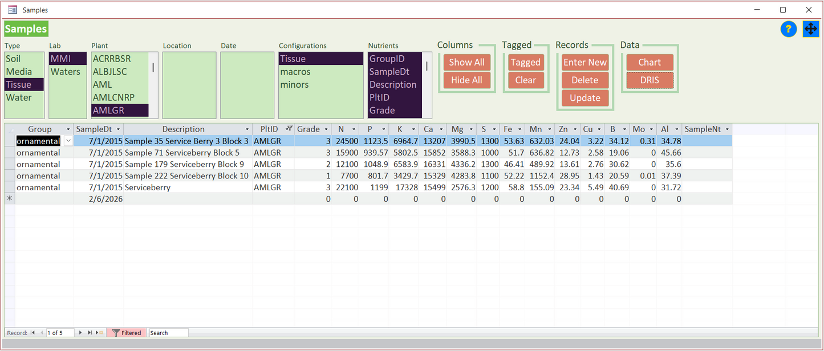Screen dimensions: 824x351
Task: Jump to last record arrow
Action: 90,333
